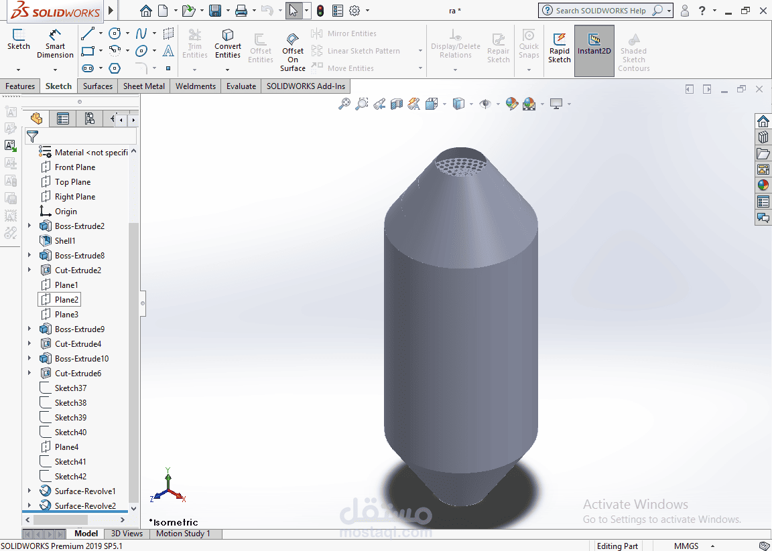This screenshot has height=551, width=772.
Task: Open the Sketch button dropdown arrow
Action: click(x=18, y=70)
